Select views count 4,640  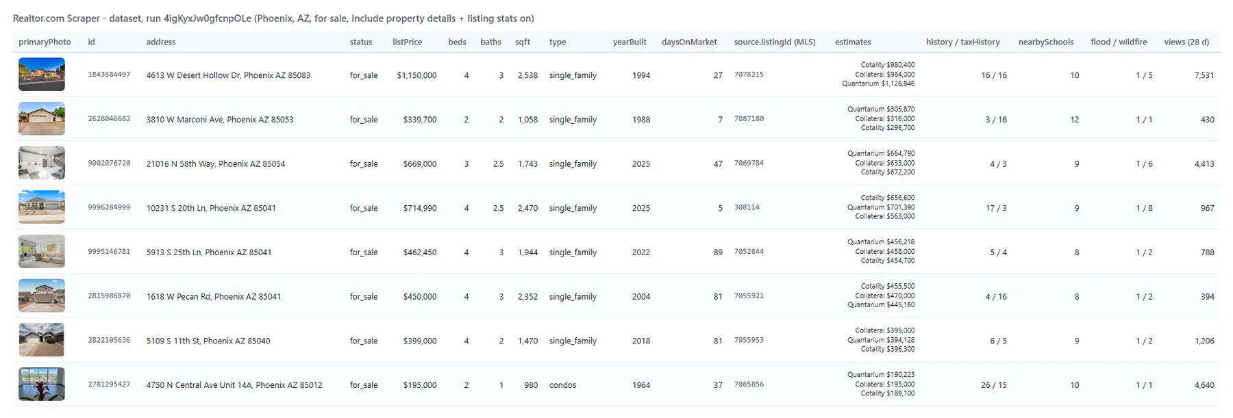point(1204,385)
